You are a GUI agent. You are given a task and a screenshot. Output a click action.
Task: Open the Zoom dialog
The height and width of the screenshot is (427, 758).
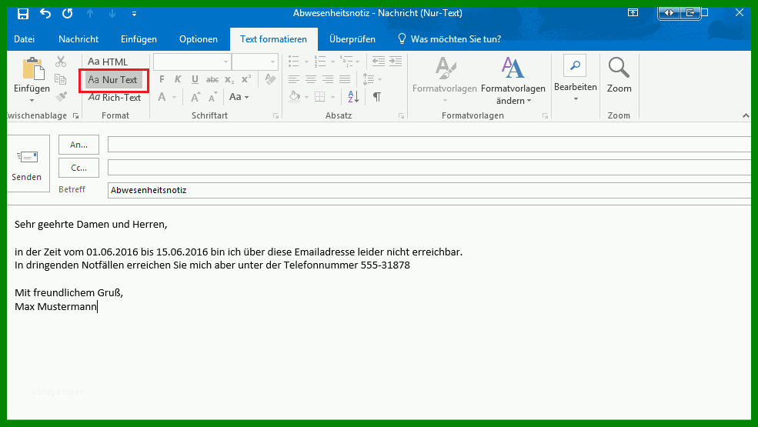[x=619, y=75]
